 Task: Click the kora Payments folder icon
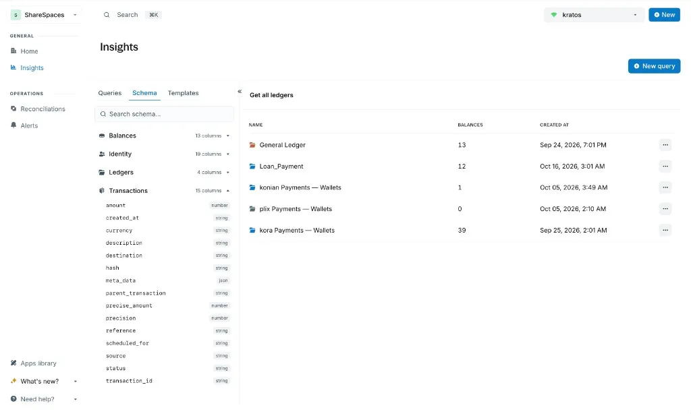pyautogui.click(x=252, y=231)
